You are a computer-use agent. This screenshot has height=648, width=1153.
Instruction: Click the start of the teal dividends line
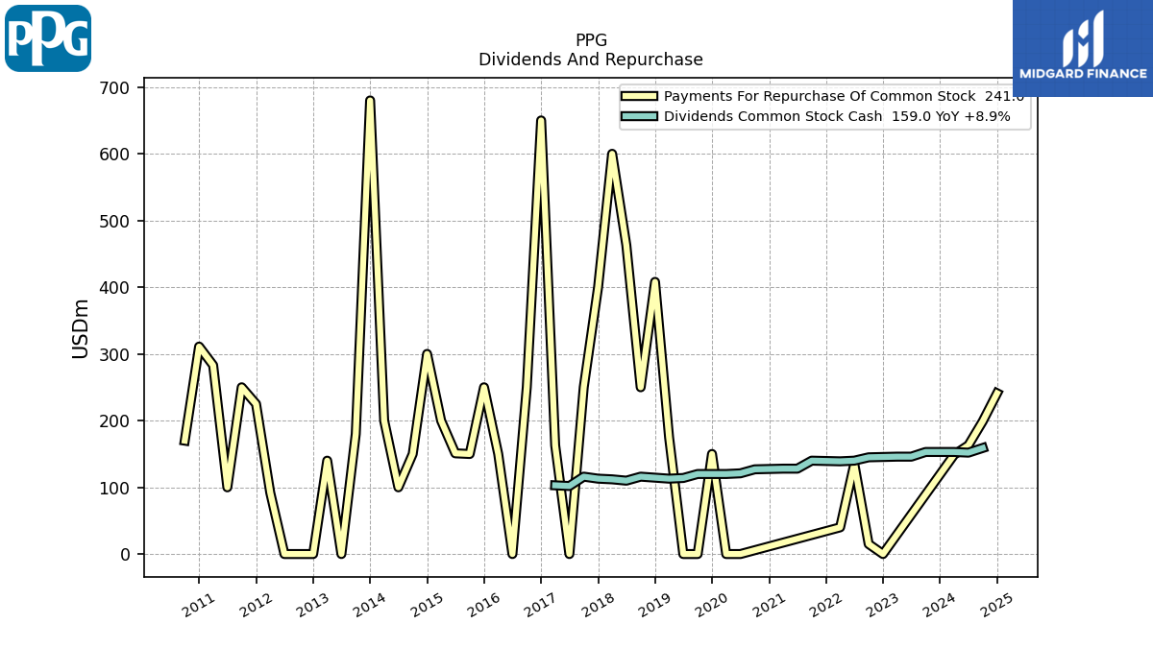553,485
